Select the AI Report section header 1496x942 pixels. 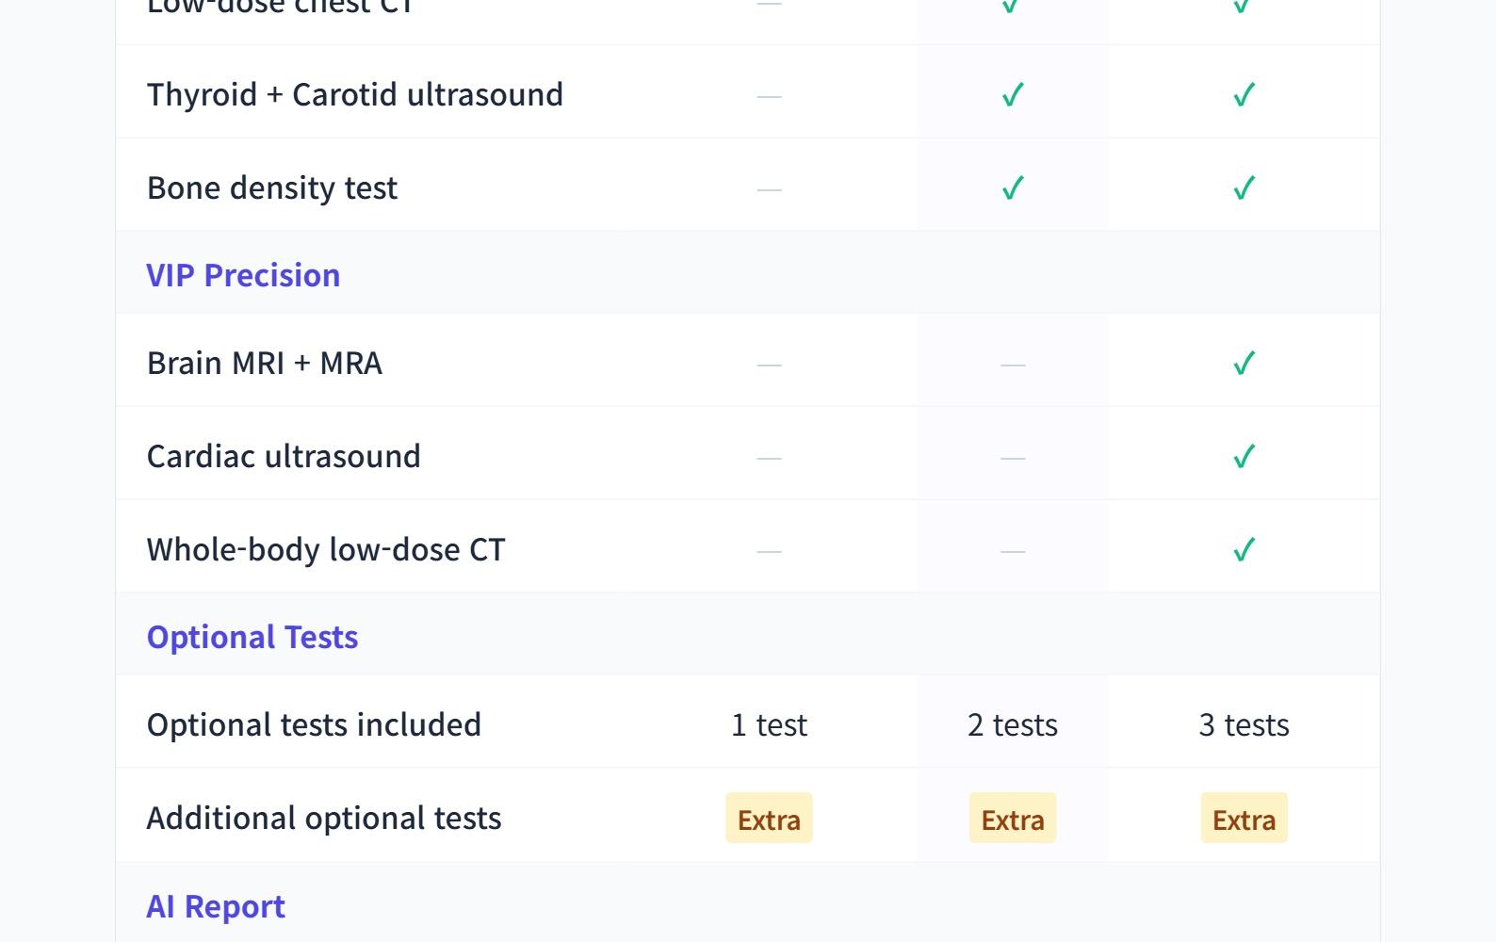[x=216, y=906]
